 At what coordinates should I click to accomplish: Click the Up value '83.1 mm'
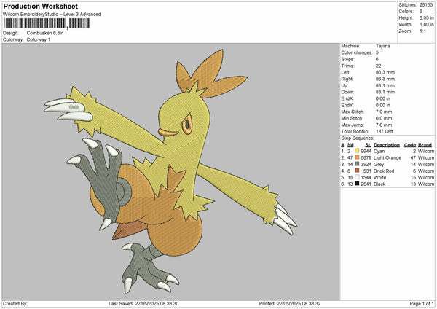pos(385,85)
